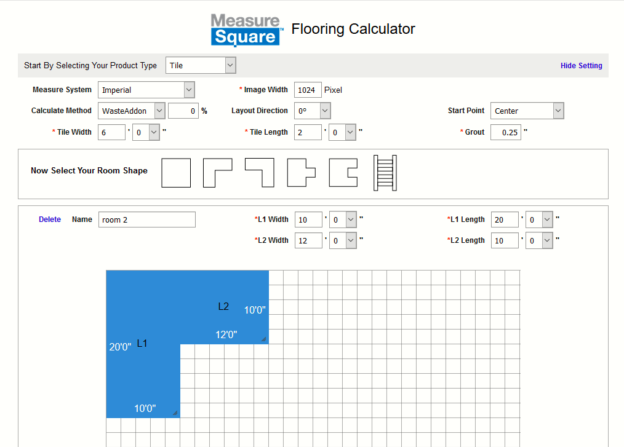Expand the Calculate Method WasteAddon dropdown
The image size is (624, 447).
(131, 111)
